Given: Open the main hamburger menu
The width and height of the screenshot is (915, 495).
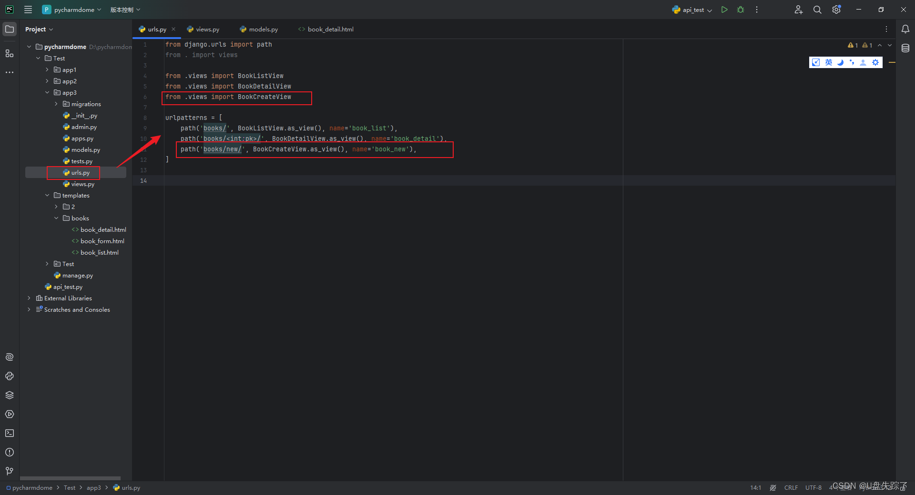Looking at the screenshot, I should click(x=28, y=10).
